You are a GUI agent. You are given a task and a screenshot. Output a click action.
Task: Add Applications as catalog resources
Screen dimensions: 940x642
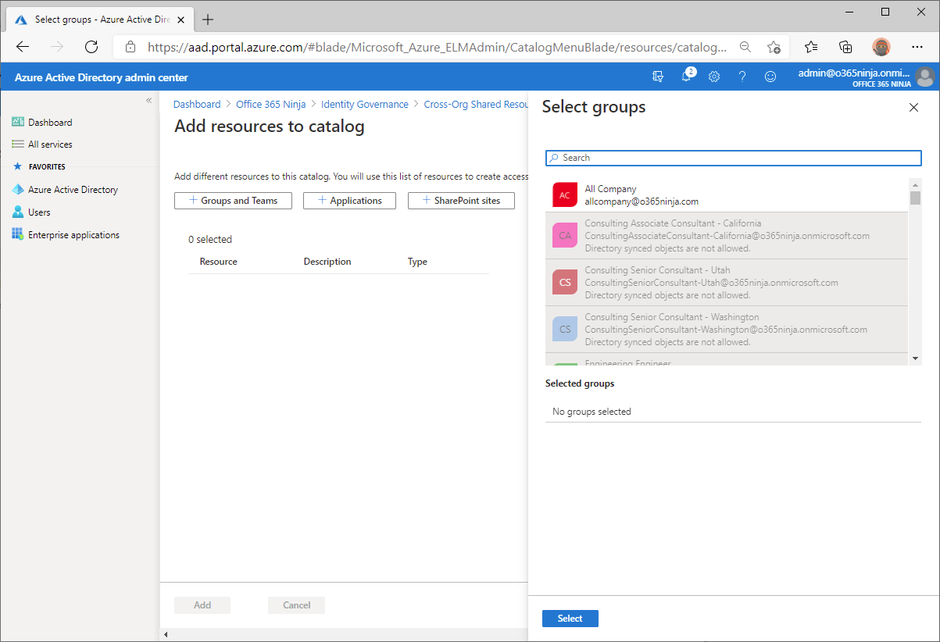349,200
